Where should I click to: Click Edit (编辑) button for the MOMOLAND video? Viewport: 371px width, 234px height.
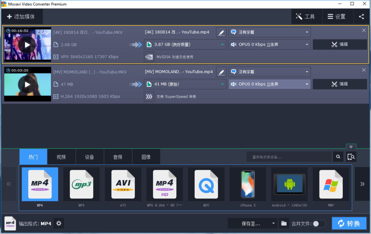tap(340, 84)
